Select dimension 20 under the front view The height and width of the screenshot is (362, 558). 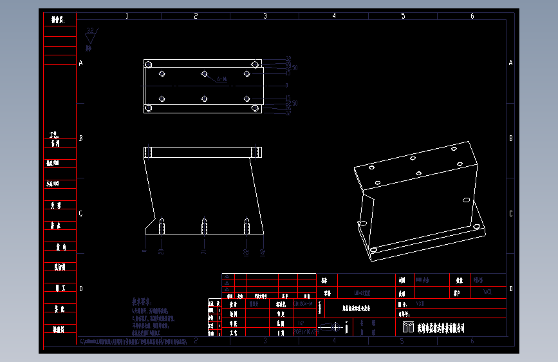click(x=161, y=251)
